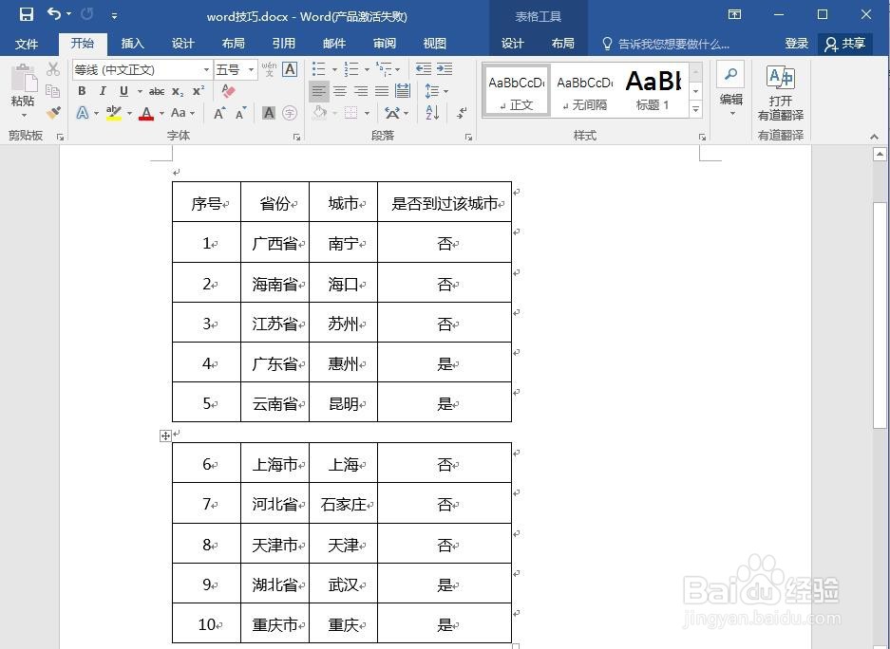Screen dimensions: 890x649
Task: Toggle center paragraph alignment
Action: (x=338, y=90)
